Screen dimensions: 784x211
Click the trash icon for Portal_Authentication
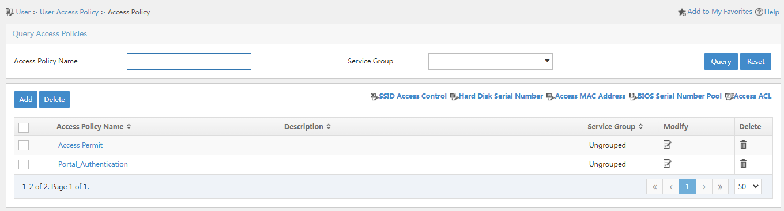click(x=744, y=164)
